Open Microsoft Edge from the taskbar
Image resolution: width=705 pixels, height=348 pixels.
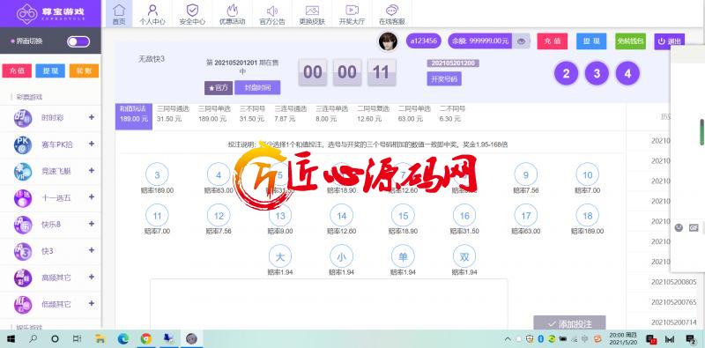tap(123, 338)
